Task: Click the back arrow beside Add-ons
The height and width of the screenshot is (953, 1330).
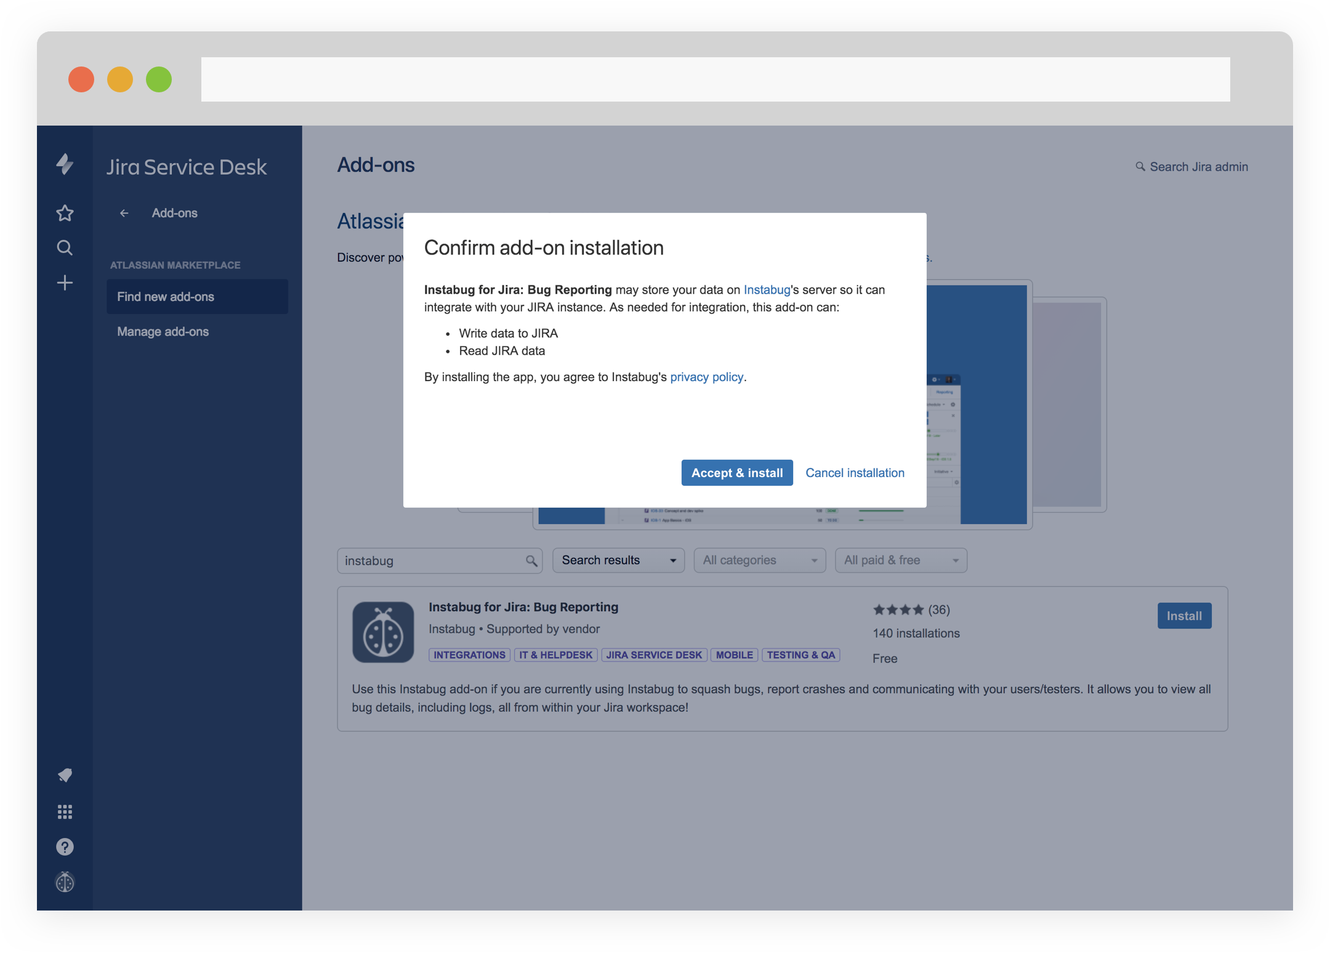Action: tap(124, 213)
